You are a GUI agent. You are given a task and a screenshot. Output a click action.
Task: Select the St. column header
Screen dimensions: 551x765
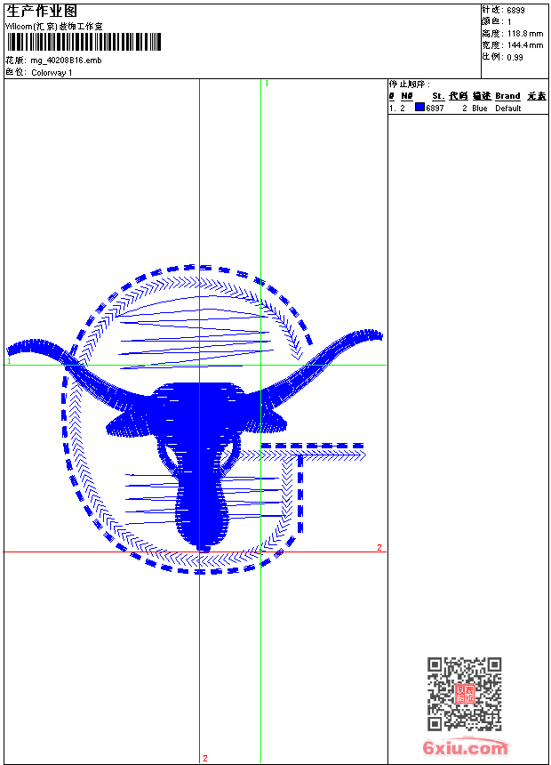(438, 96)
